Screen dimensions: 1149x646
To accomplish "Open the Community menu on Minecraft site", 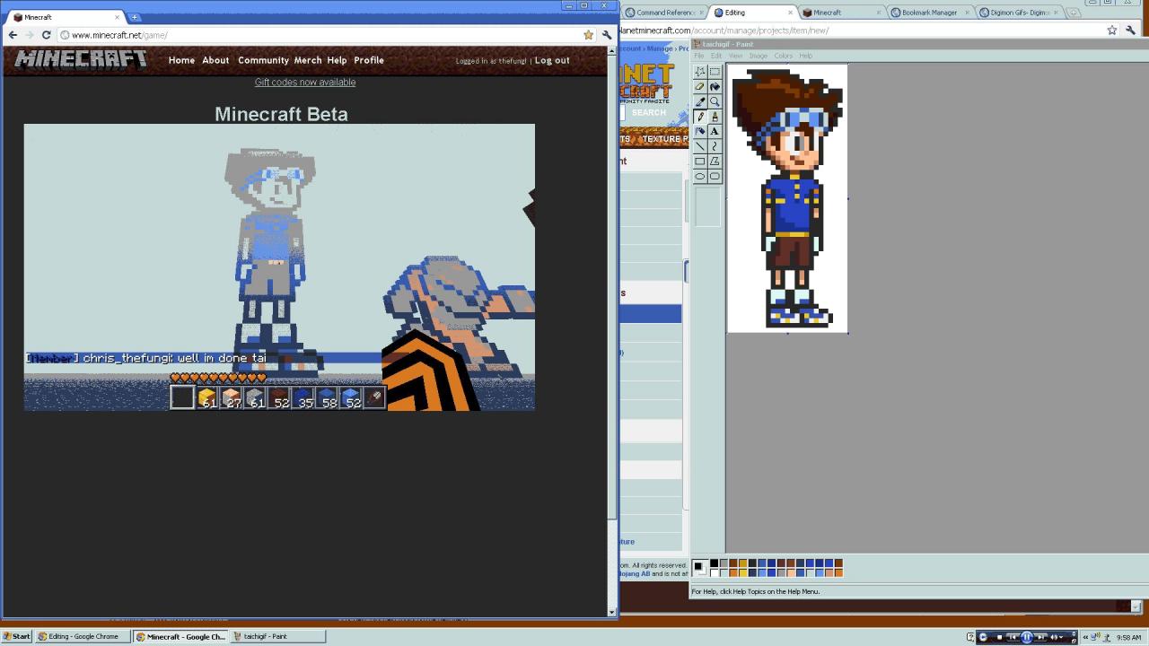I will pos(263,60).
